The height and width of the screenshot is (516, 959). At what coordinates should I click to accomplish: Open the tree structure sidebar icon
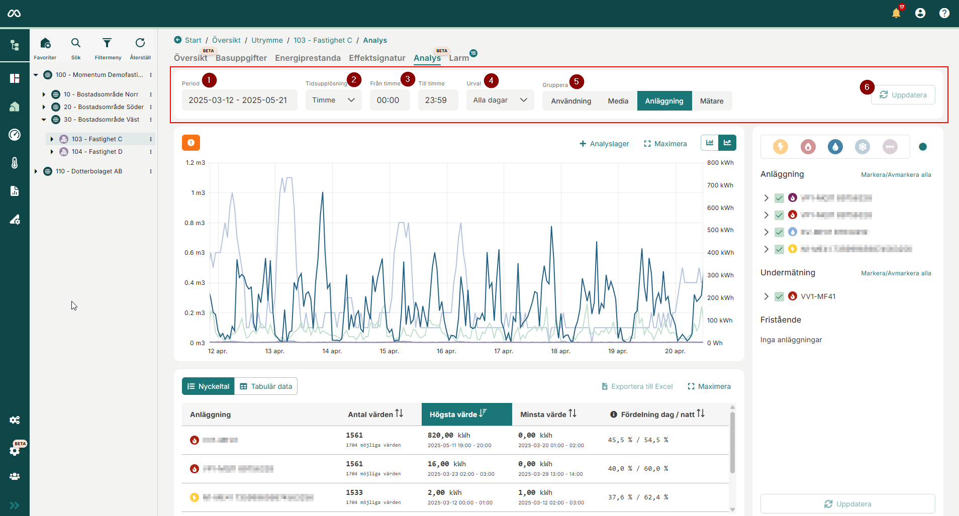coord(15,45)
